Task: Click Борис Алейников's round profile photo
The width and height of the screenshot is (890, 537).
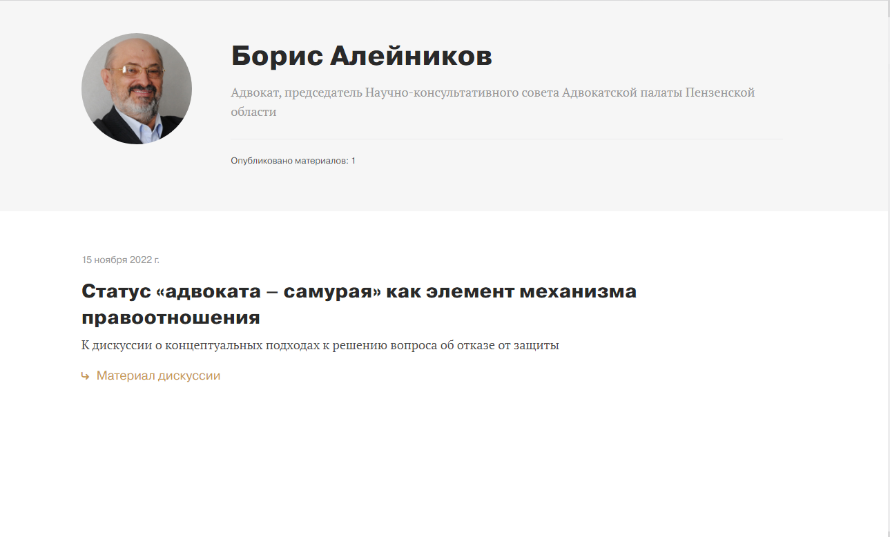Action: pyautogui.click(x=137, y=89)
